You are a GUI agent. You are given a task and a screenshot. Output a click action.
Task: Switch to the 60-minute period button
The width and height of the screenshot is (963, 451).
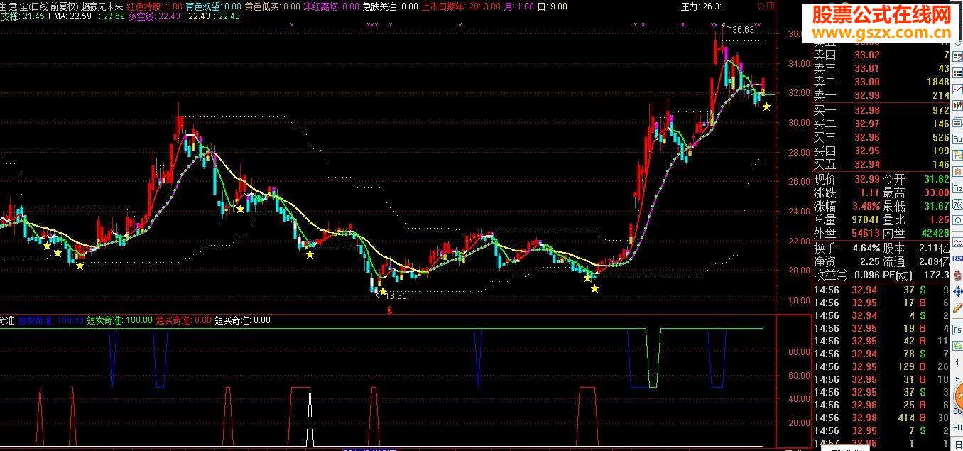[x=957, y=429]
